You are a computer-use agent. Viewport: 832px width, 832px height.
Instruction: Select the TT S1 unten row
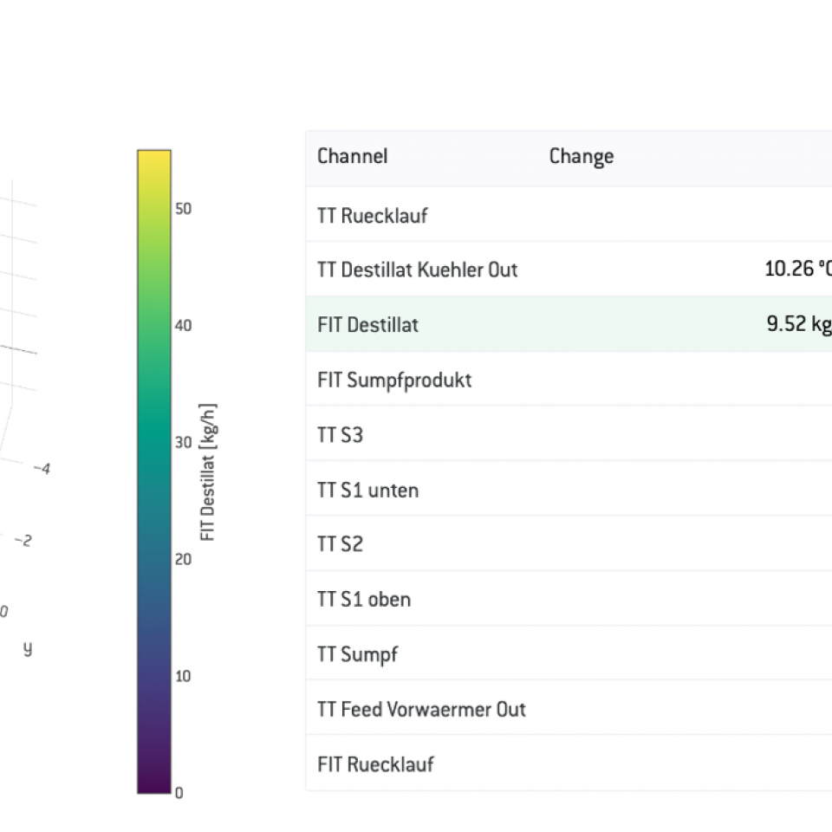[569, 489]
